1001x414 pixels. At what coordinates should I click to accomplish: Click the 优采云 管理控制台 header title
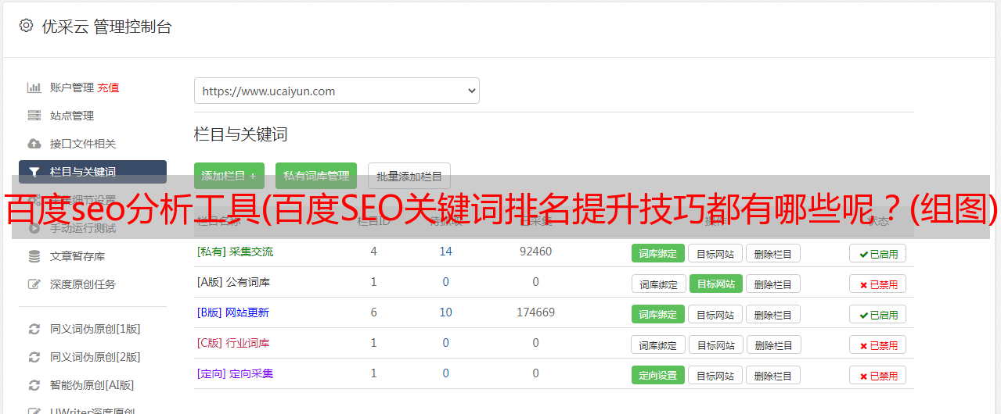click(106, 27)
